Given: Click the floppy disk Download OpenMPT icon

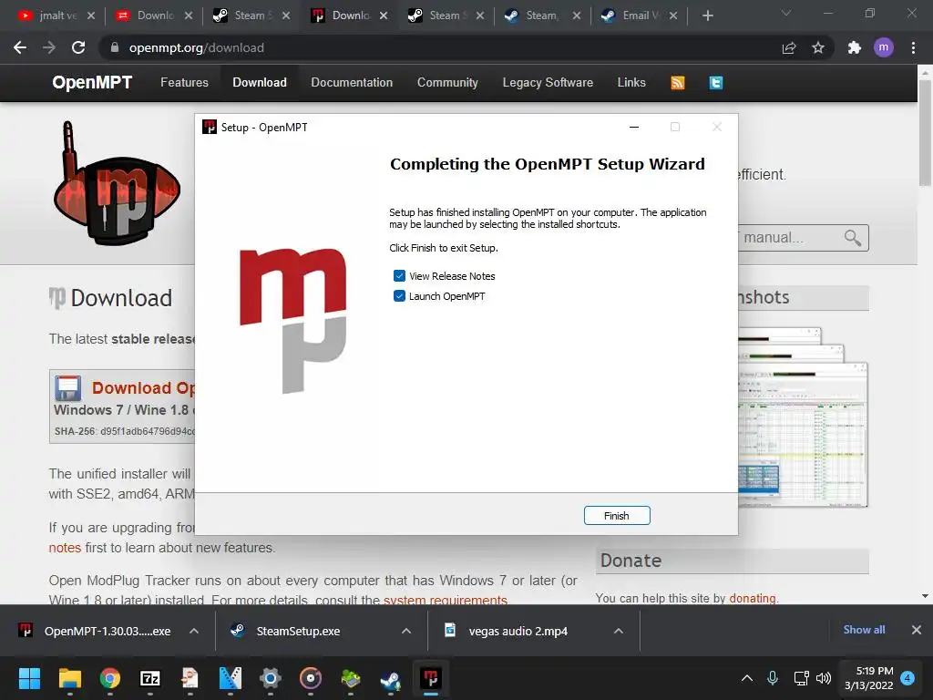Looking at the screenshot, I should [x=67, y=388].
